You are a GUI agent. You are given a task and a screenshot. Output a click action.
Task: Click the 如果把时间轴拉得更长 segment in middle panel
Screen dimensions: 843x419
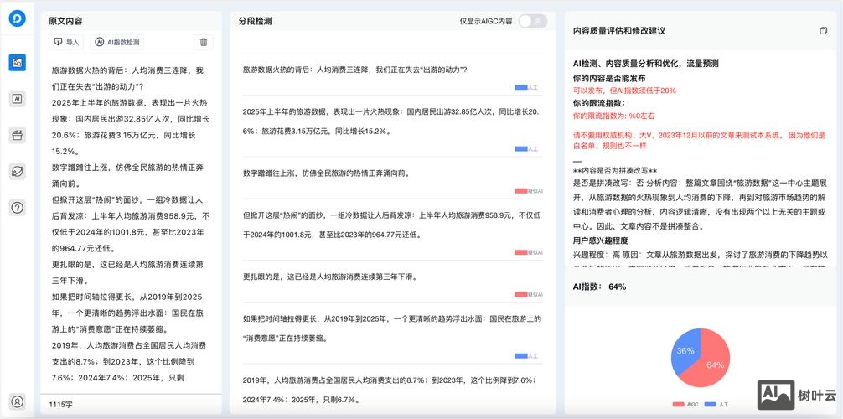pos(392,328)
